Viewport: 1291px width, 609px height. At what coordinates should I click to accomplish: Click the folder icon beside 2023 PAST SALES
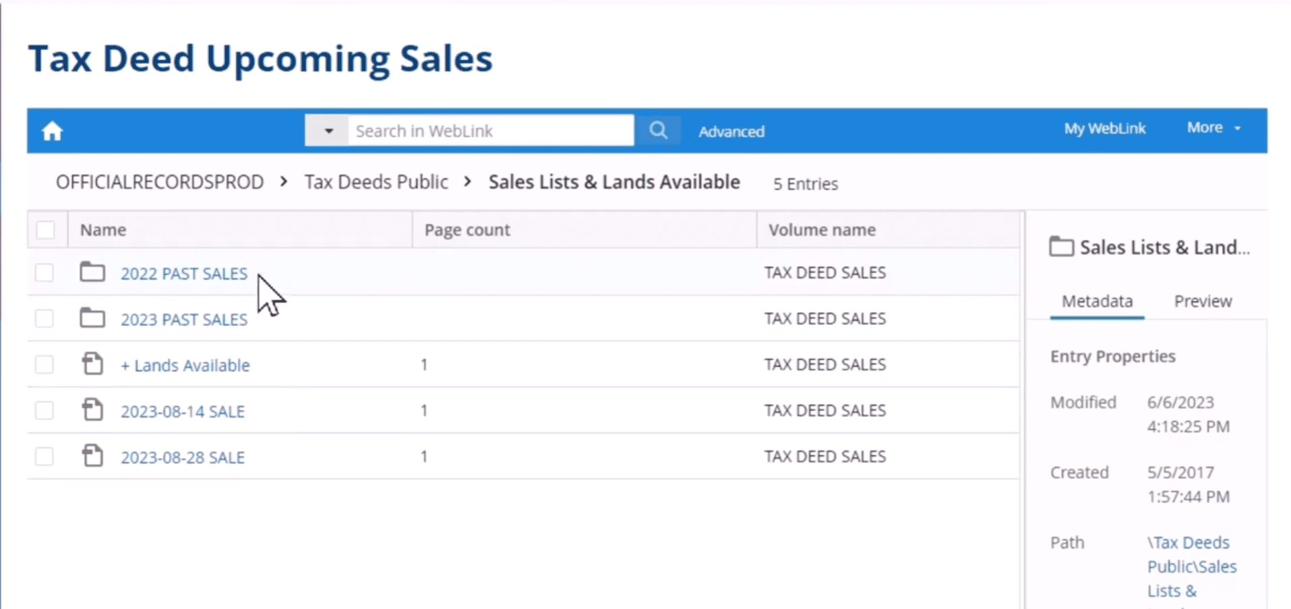coord(92,318)
